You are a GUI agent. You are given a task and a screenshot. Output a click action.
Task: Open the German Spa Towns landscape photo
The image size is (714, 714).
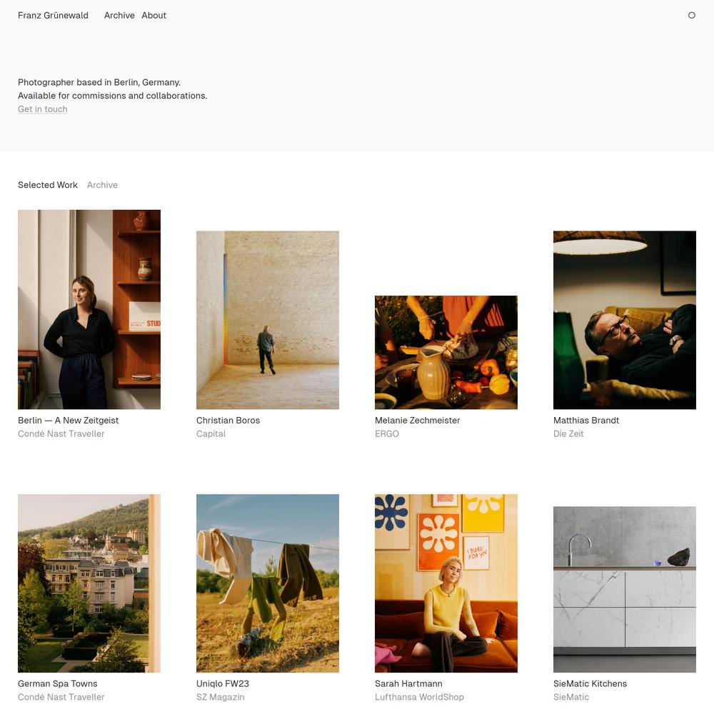click(x=89, y=583)
